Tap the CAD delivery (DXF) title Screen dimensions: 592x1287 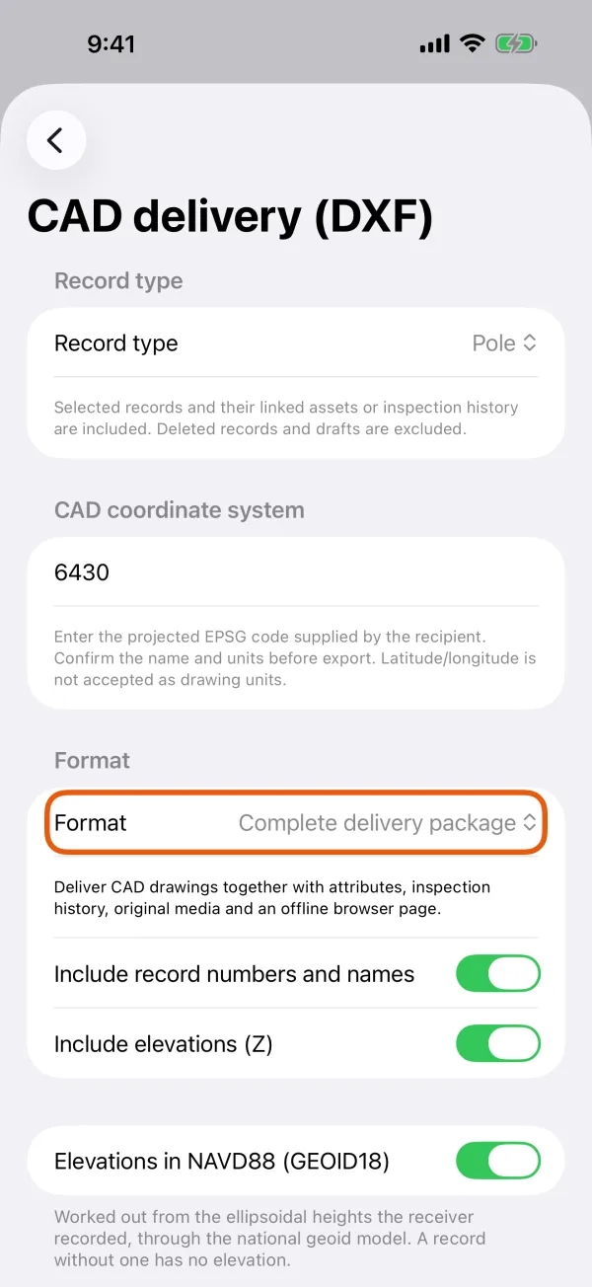click(230, 217)
